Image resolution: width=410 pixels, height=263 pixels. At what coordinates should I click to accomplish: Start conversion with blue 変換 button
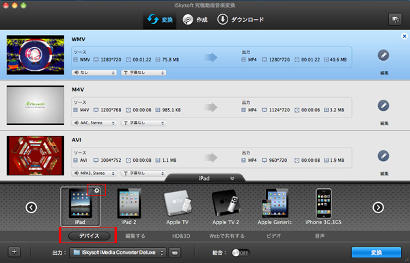coord(377,253)
